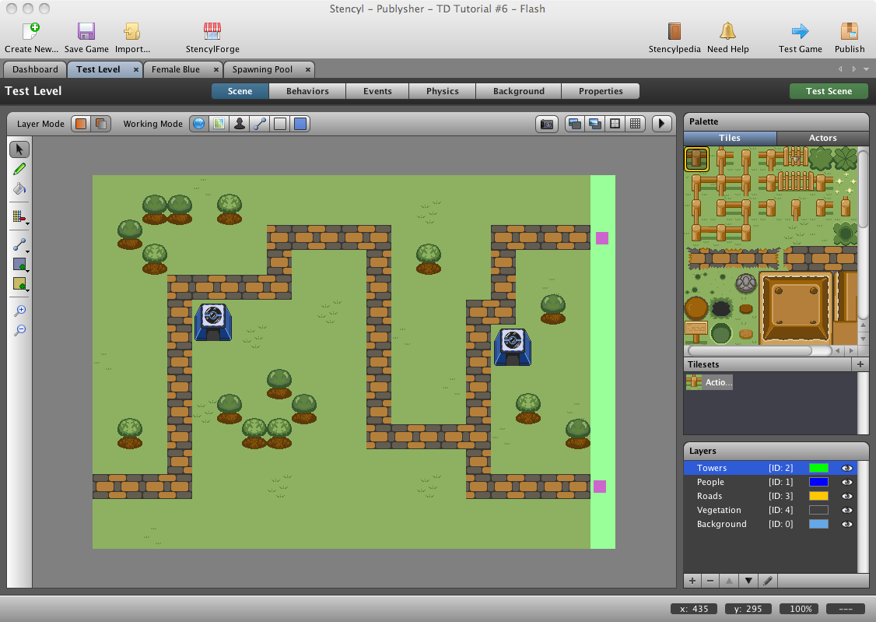Select the Actio... tileset entry
Image resolution: width=876 pixels, height=622 pixels.
click(x=709, y=382)
